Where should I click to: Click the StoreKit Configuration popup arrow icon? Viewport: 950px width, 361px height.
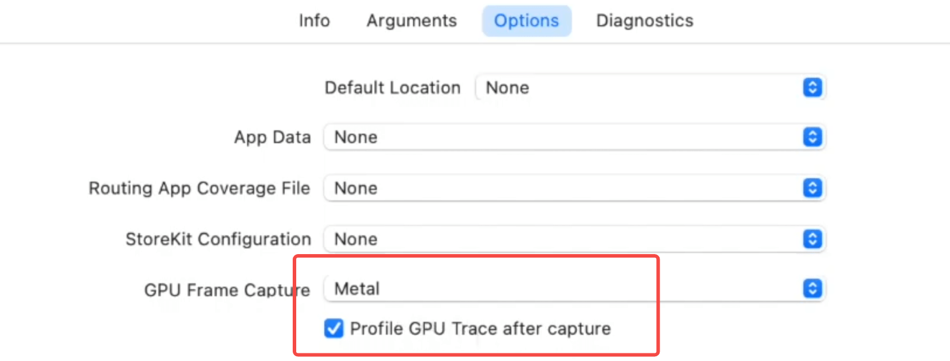[812, 239]
